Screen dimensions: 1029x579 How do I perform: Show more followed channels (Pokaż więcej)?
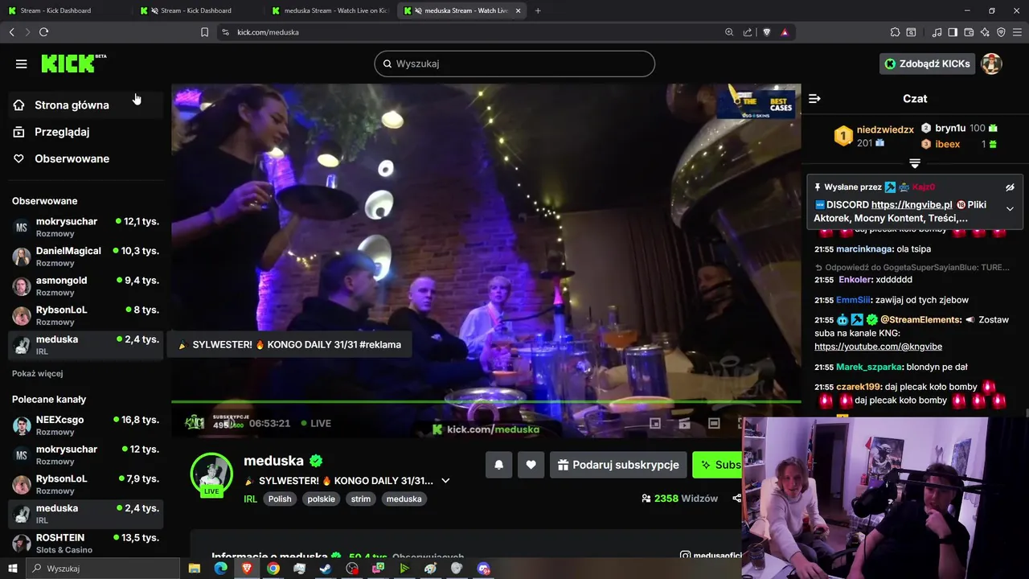38,373
